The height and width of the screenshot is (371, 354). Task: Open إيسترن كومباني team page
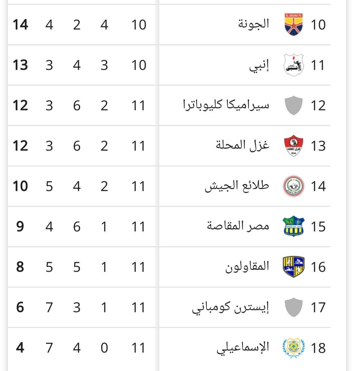(230, 308)
